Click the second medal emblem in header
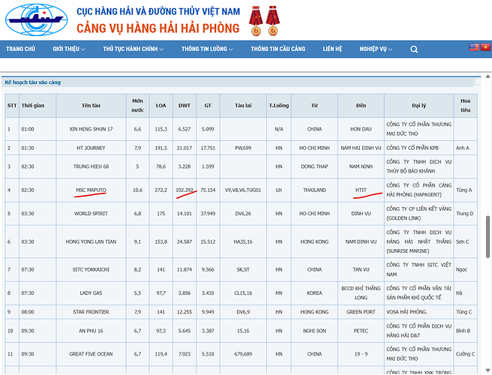Image resolution: width=492 pixels, height=375 pixels. click(273, 21)
